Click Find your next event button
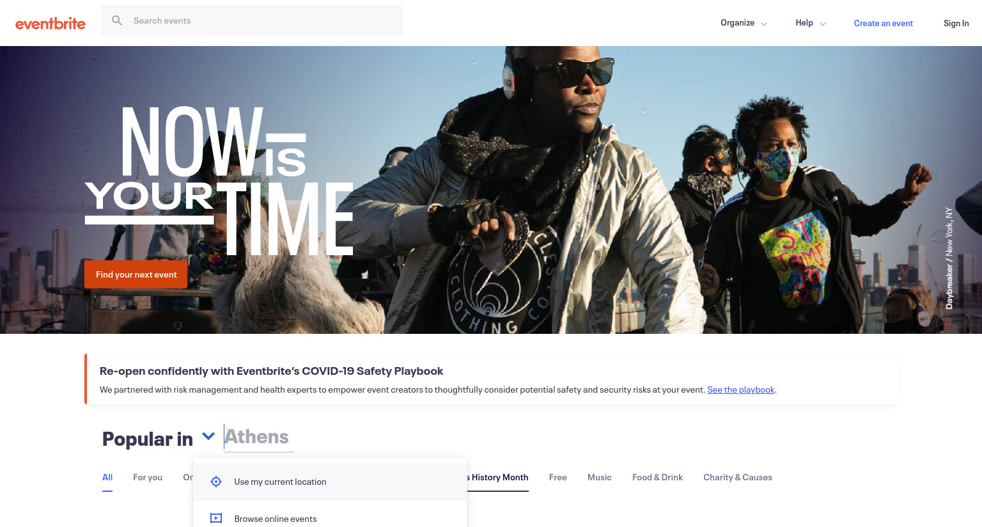 pos(136,274)
